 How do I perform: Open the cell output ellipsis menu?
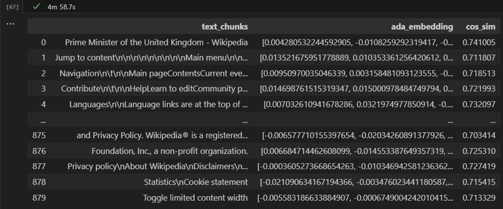click(x=10, y=24)
